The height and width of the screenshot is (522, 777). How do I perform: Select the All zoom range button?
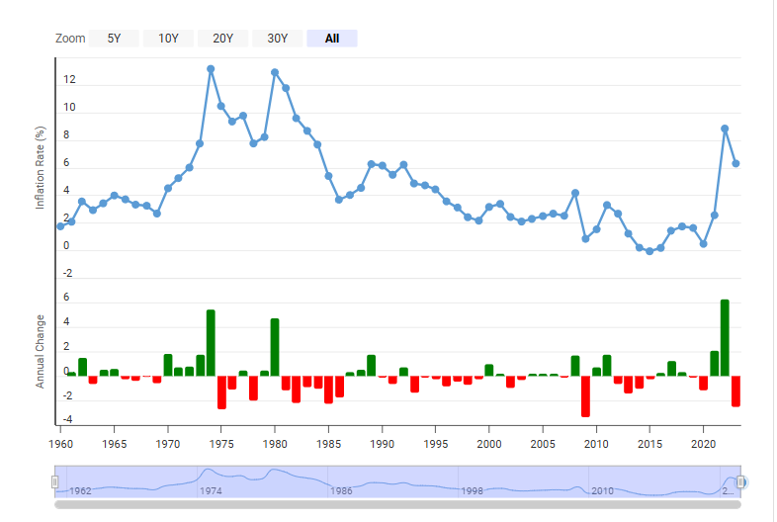[332, 39]
